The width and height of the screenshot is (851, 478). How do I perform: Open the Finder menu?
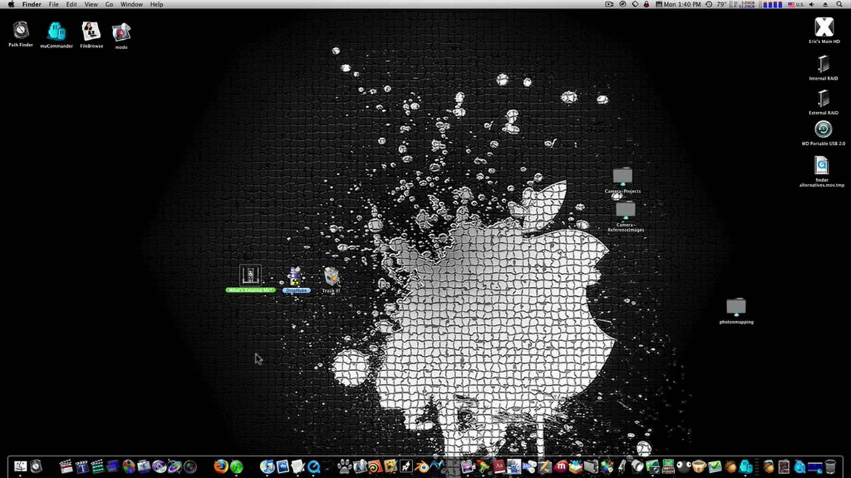[32, 4]
